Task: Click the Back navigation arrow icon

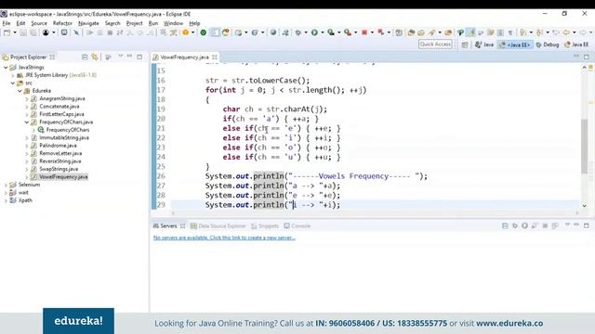Action: pyautogui.click(x=566, y=32)
